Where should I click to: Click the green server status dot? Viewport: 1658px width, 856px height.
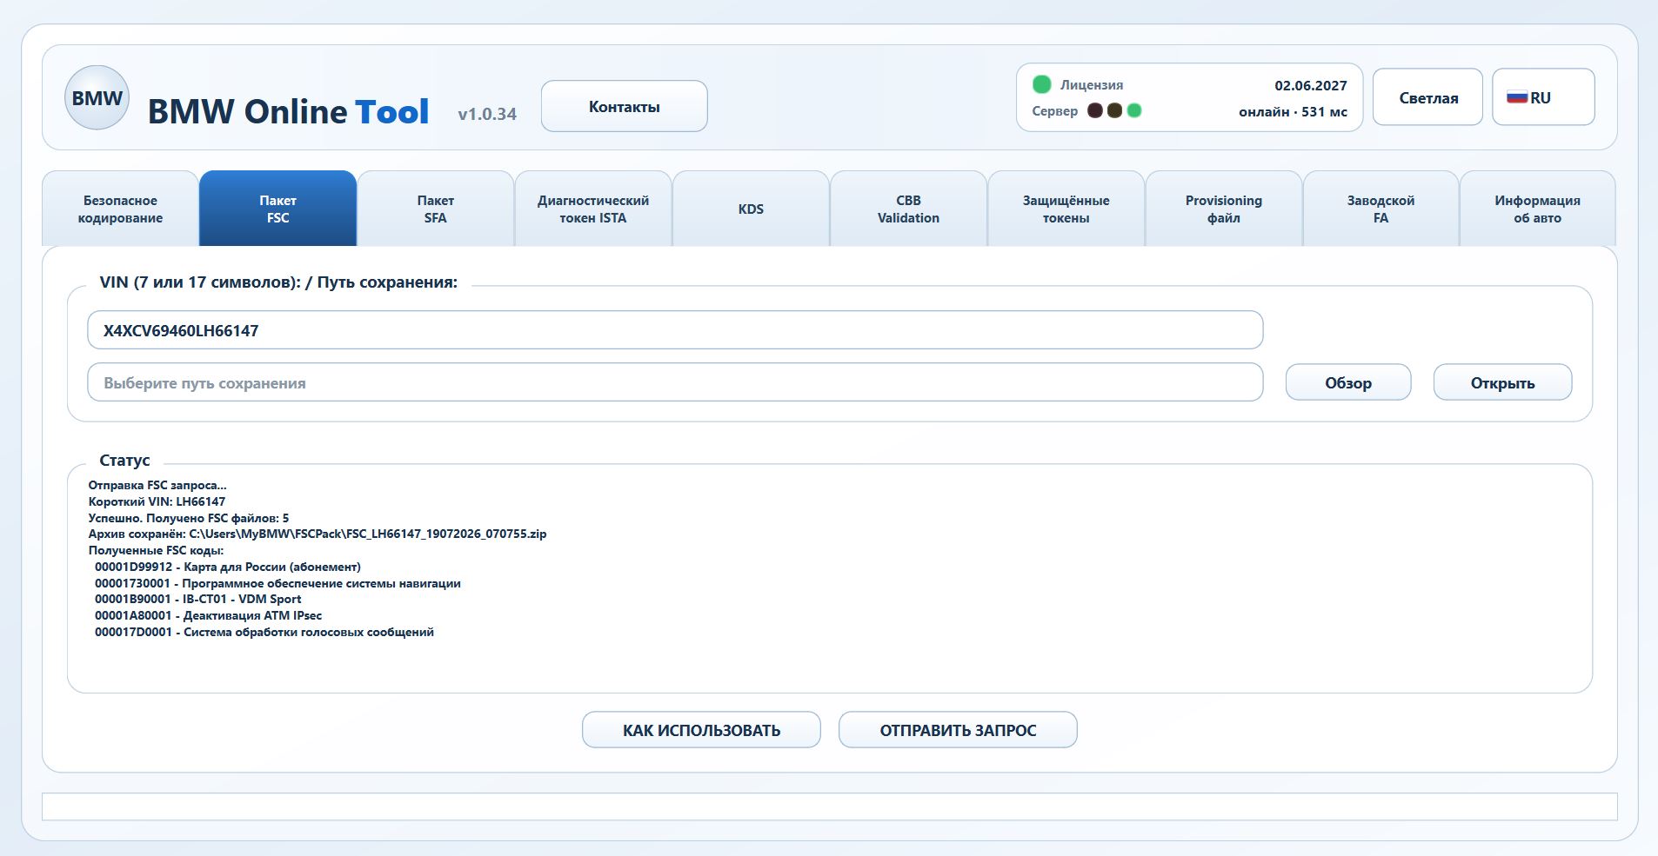(x=1134, y=110)
